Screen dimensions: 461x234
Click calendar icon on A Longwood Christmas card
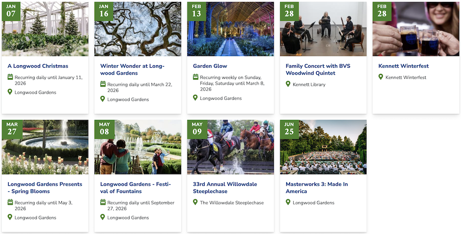click(x=10, y=77)
